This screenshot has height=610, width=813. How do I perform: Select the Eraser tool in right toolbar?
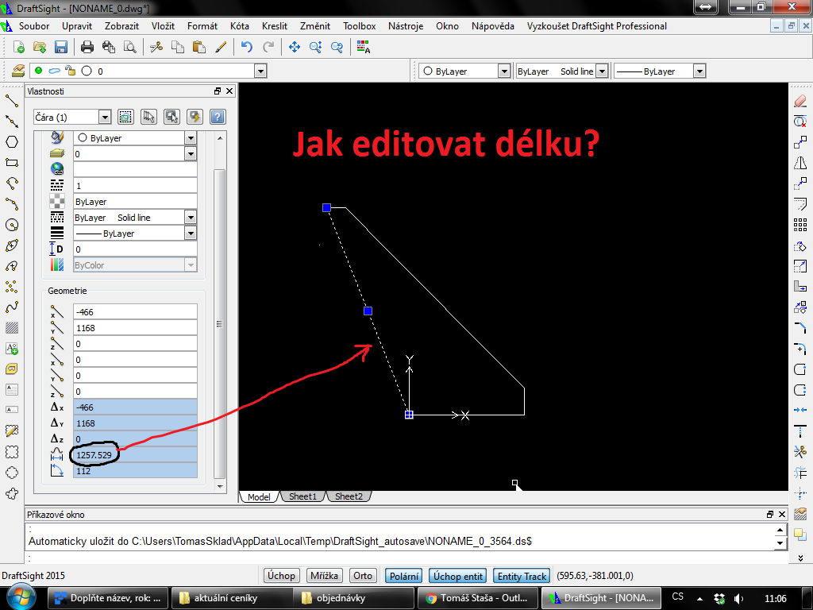click(x=800, y=101)
